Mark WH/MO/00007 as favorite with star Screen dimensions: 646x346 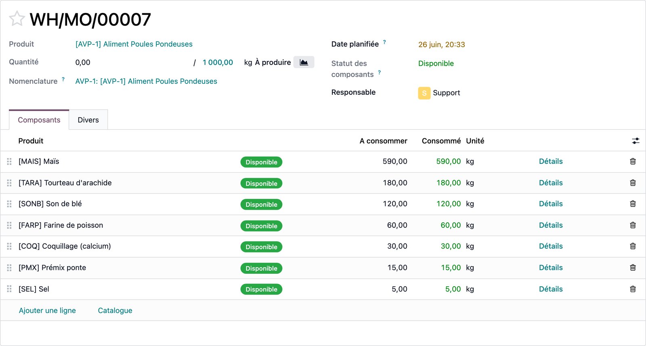pos(17,19)
